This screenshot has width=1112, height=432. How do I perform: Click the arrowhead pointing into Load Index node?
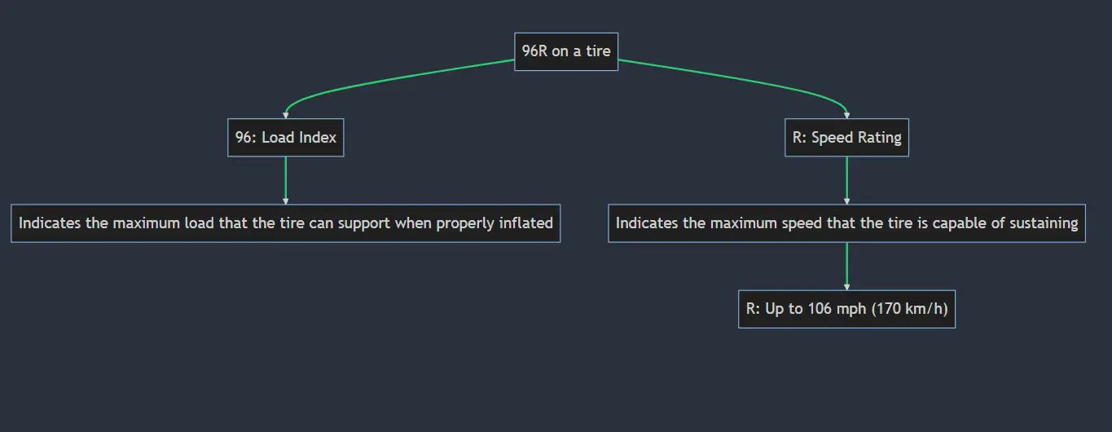(285, 116)
